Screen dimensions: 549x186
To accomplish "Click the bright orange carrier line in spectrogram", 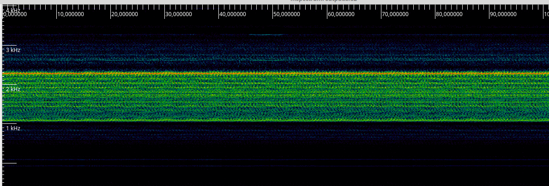I will 276,74.
